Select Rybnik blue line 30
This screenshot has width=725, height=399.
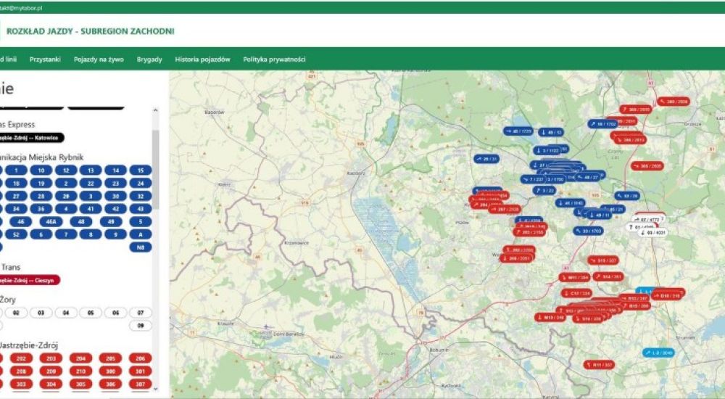115,196
